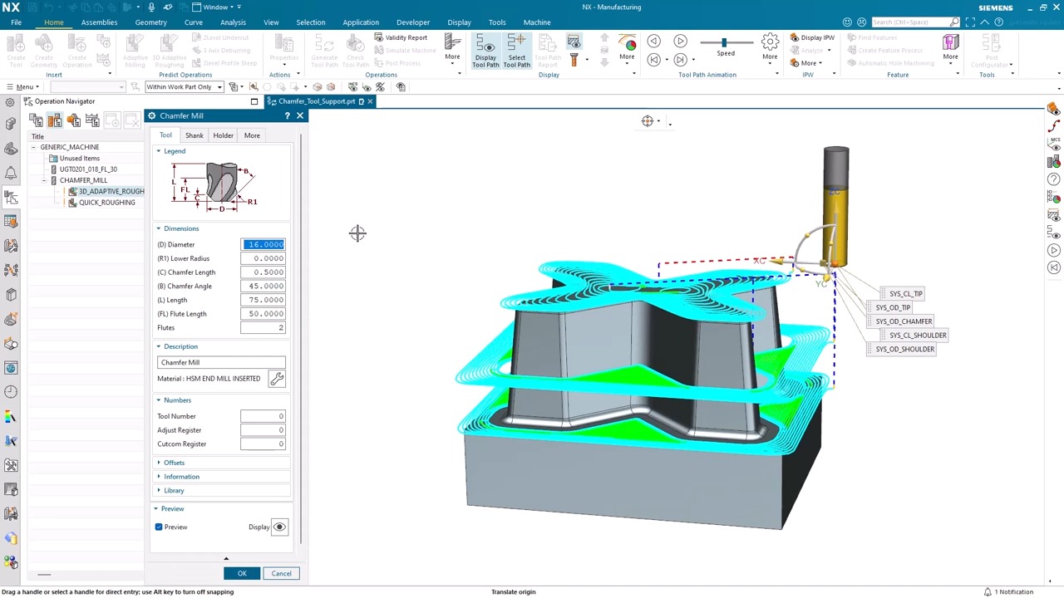The height and width of the screenshot is (598, 1064).
Task: Click the Search command field
Action: point(915,22)
